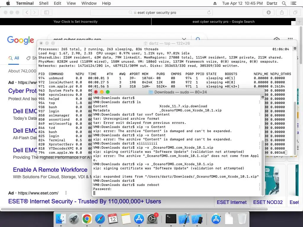Open the Shell menu
Viewport: 303px width, 227px height.
pyautogui.click(x=44, y=3)
